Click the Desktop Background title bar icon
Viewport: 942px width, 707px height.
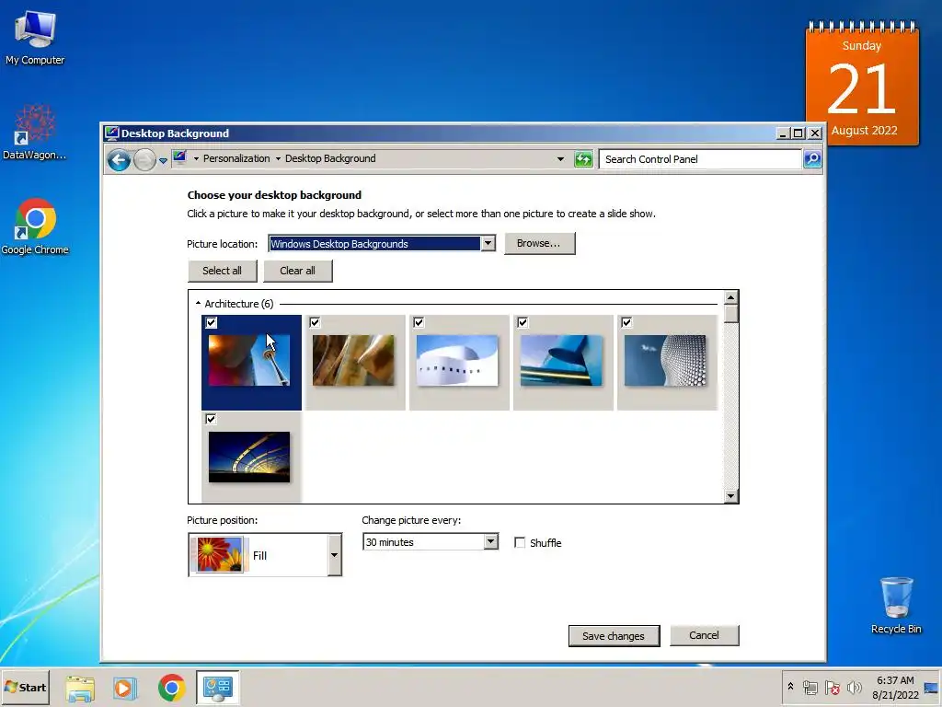[x=111, y=133]
